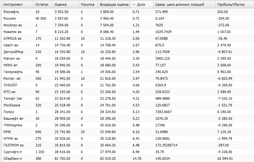Select the СевСт-ао instrument
This screenshot has width=254, height=162.
[x=11, y=45]
